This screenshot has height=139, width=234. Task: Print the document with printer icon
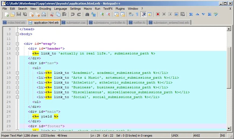(x=44, y=14)
